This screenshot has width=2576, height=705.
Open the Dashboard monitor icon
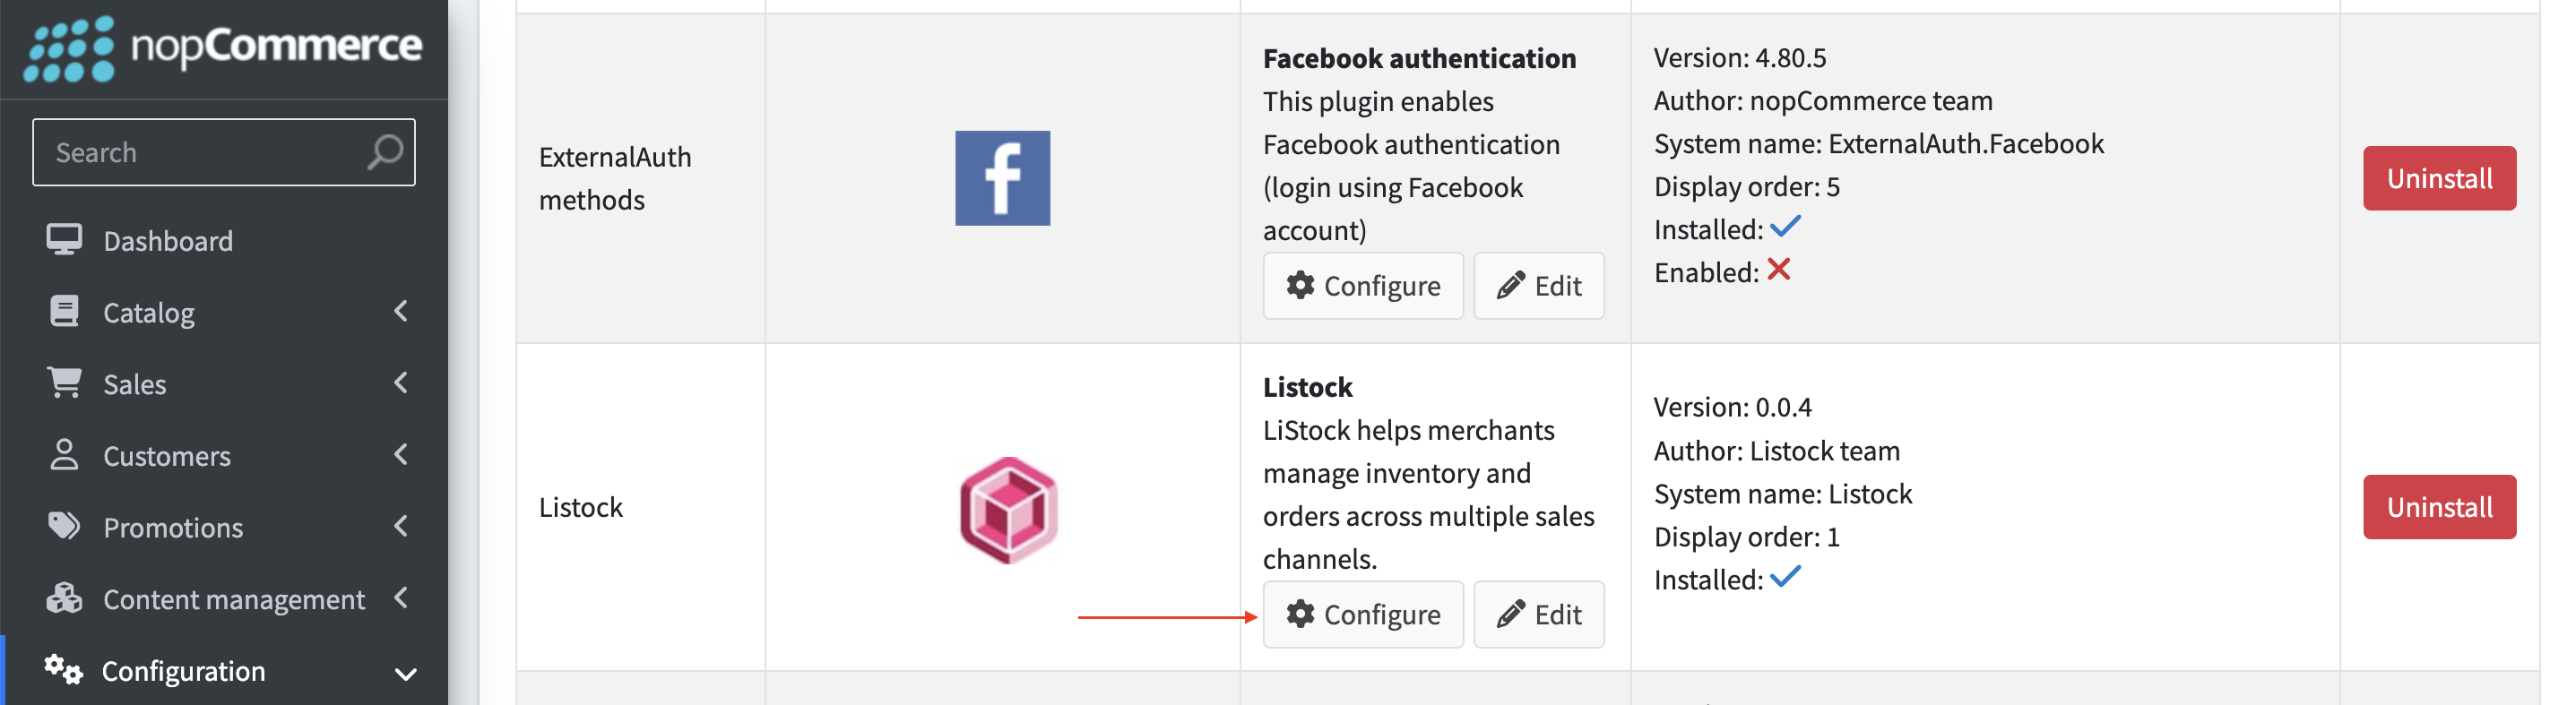point(64,240)
